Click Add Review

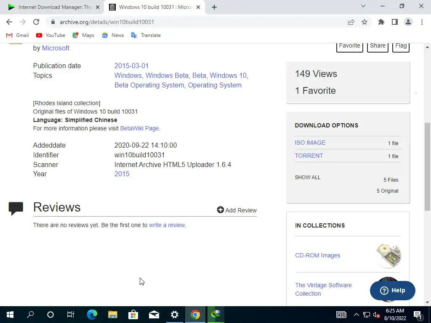pyautogui.click(x=237, y=210)
